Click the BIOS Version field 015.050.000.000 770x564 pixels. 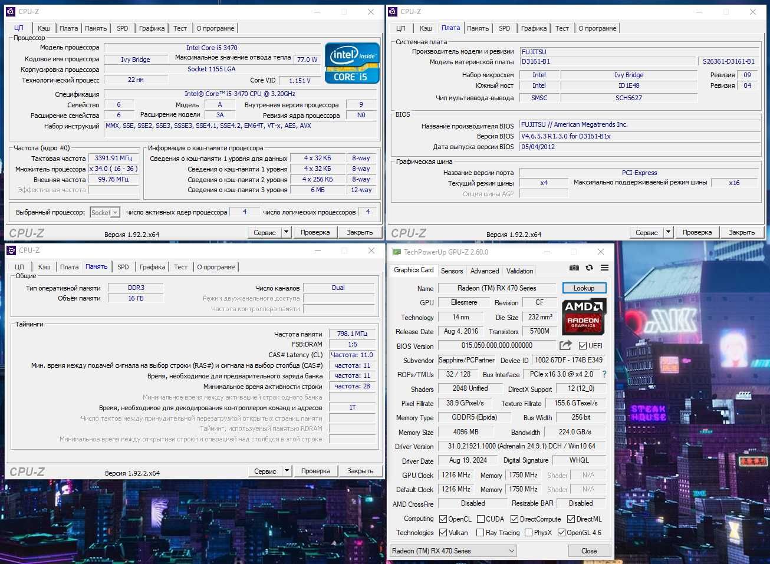pyautogui.click(x=497, y=345)
